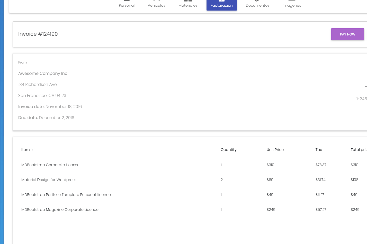Screen dimensions: 367x244
Task: Click the Unit Price column header
Action: [275, 150]
